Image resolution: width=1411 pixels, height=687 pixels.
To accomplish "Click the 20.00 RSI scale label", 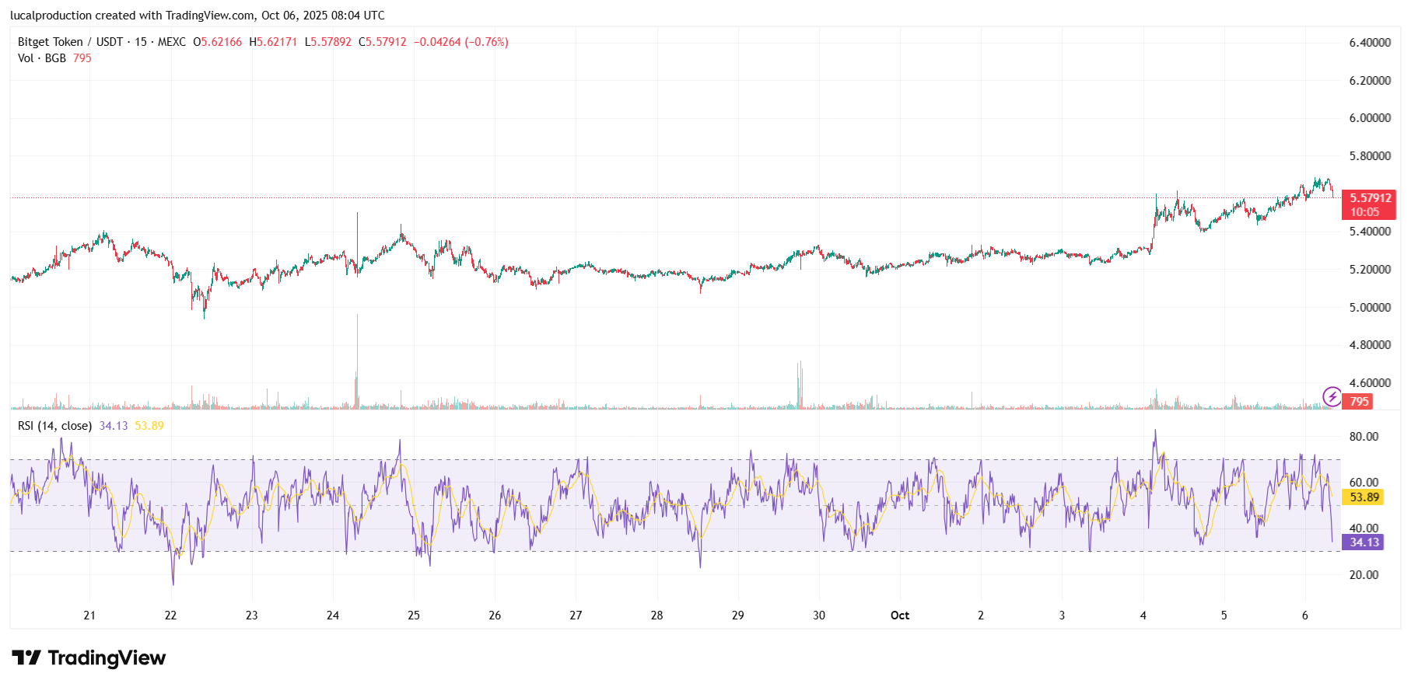I will [1364, 575].
